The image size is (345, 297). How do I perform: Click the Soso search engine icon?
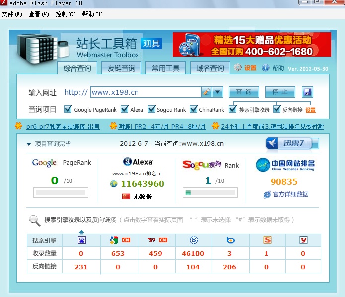[x=194, y=240]
